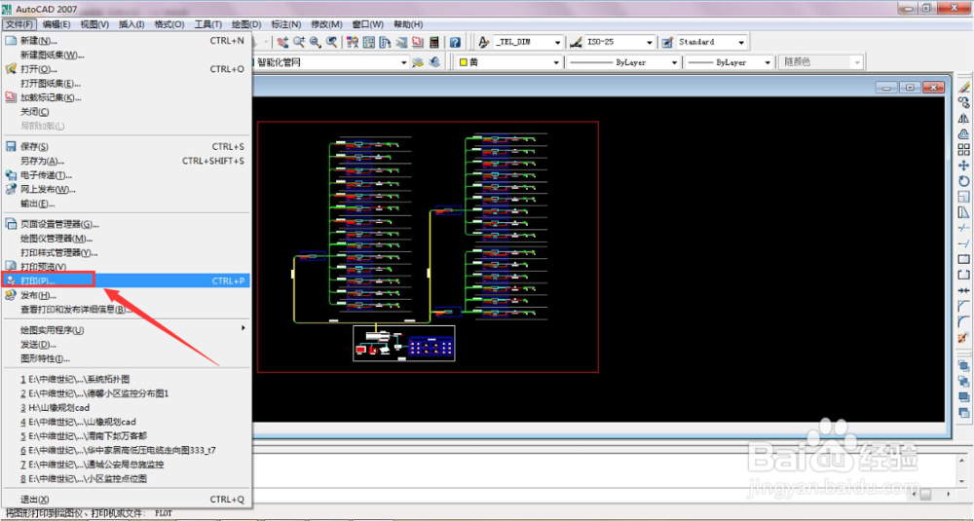Click the blue Help question mark icon

click(x=455, y=42)
